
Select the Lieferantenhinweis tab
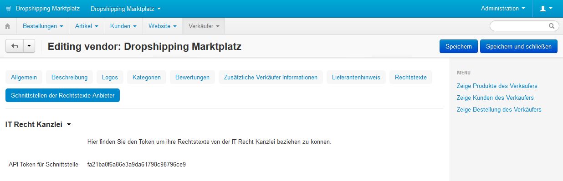356,77
